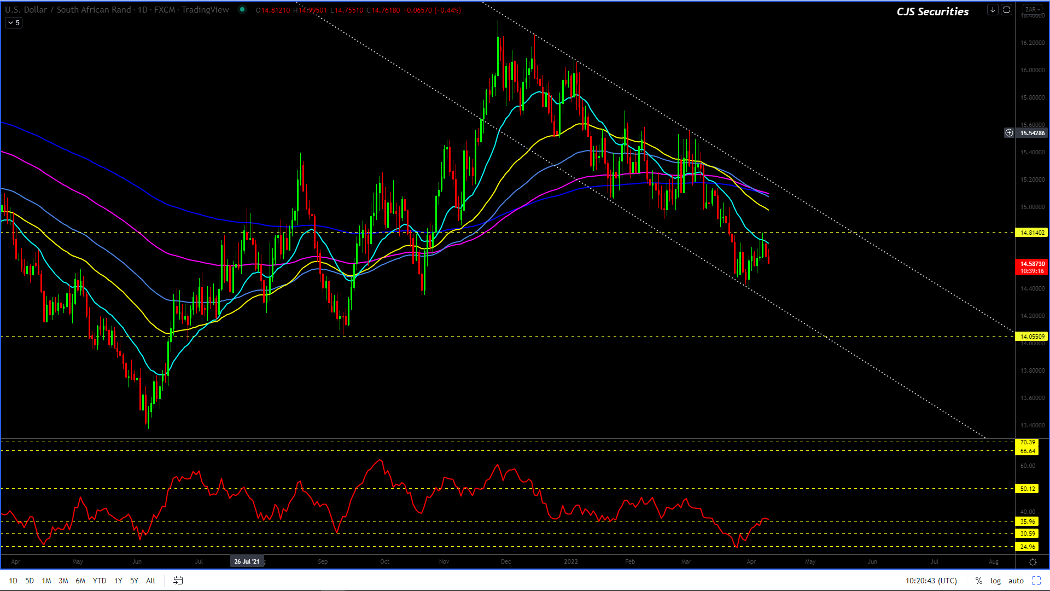Click the green market status dot
1050x591 pixels.
pos(242,9)
